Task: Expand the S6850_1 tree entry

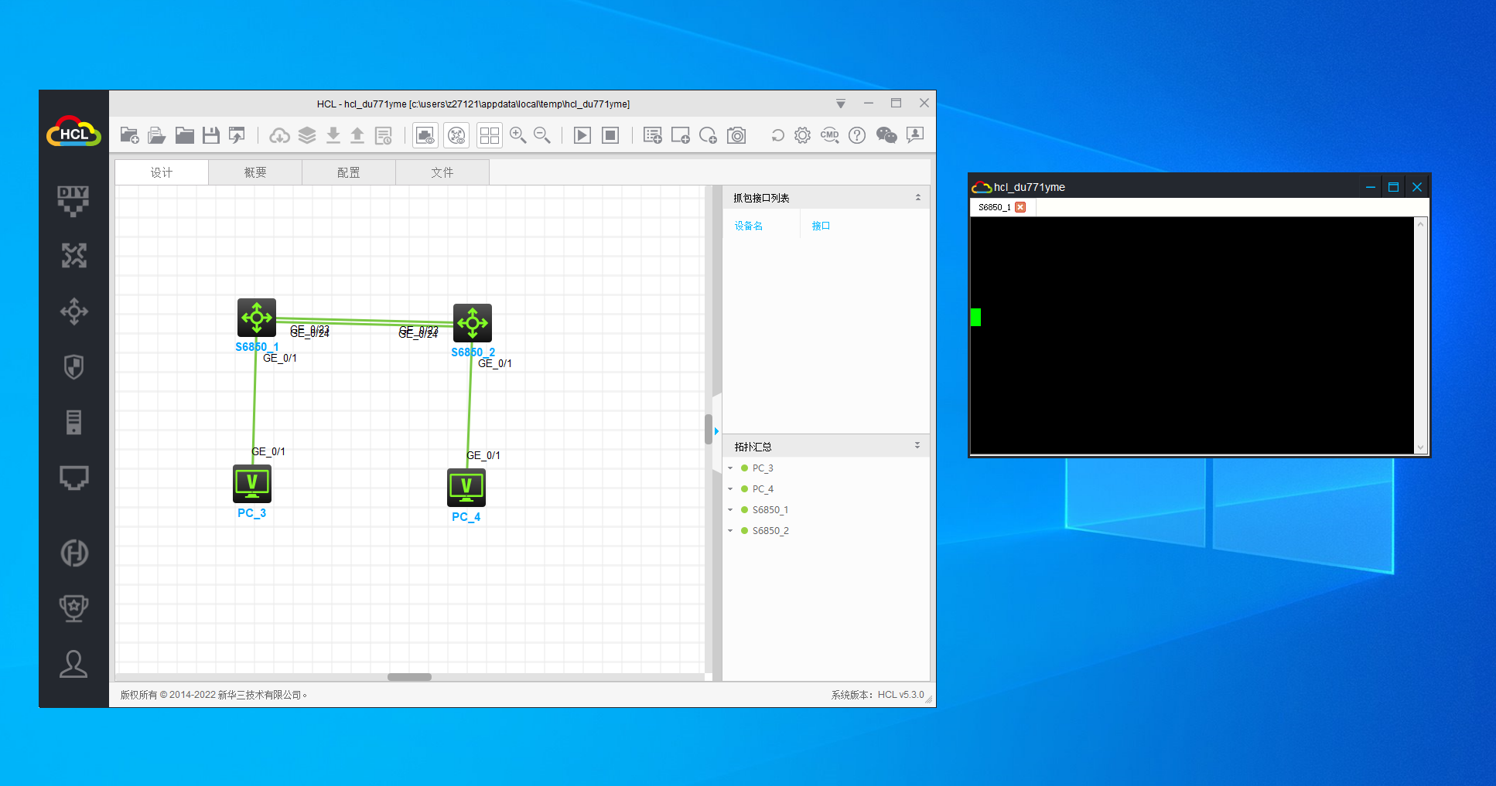Action: [730, 510]
